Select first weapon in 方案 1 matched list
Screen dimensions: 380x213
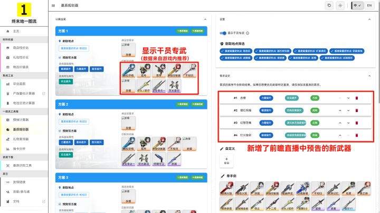click(x=128, y=70)
